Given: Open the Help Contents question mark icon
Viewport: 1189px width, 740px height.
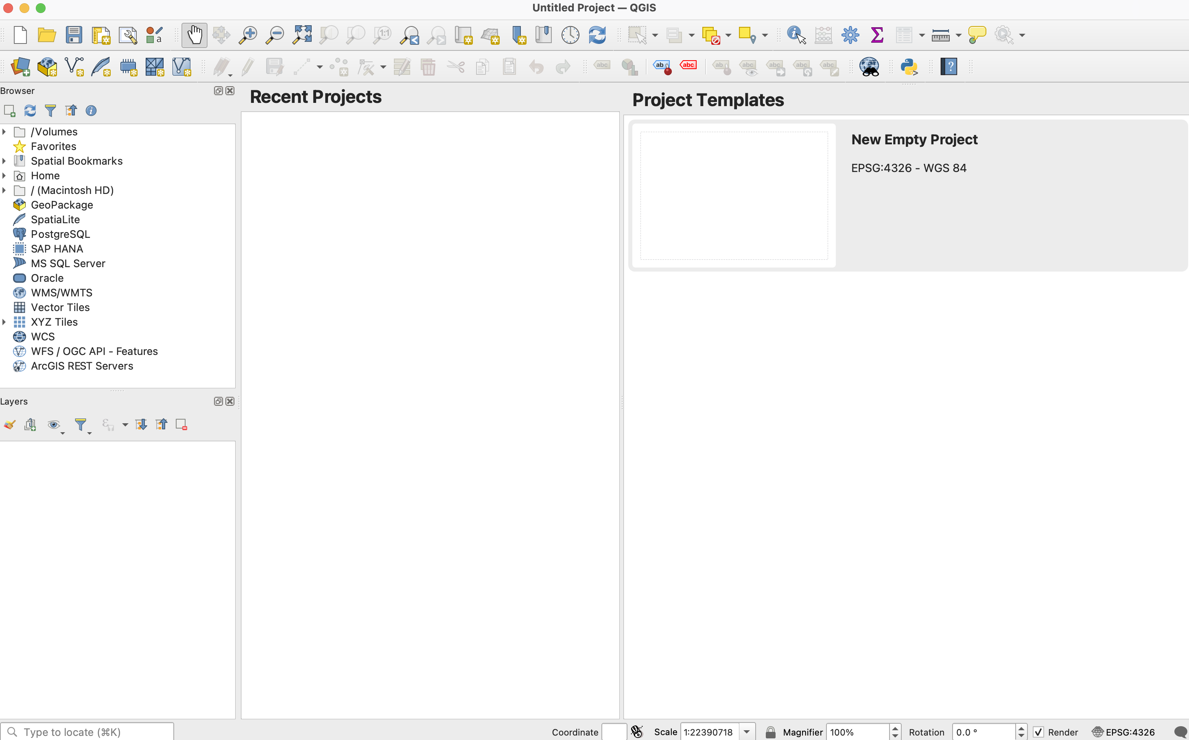Looking at the screenshot, I should click(x=949, y=67).
